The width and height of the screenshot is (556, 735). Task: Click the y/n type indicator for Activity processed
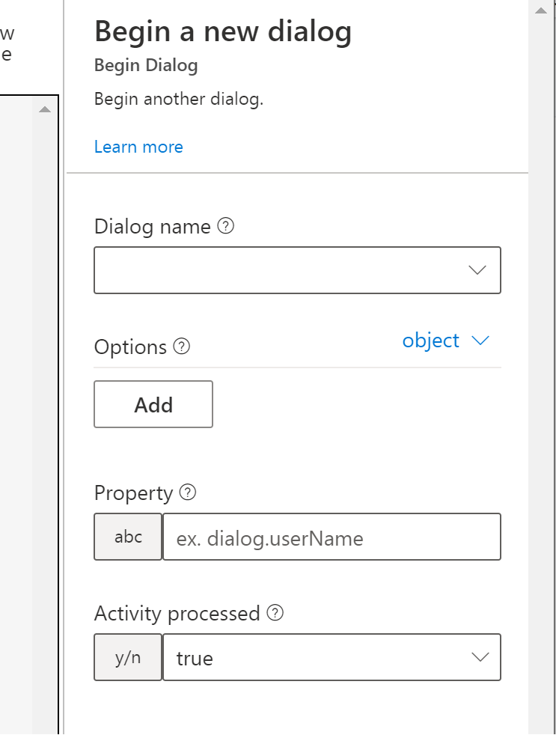(127, 657)
